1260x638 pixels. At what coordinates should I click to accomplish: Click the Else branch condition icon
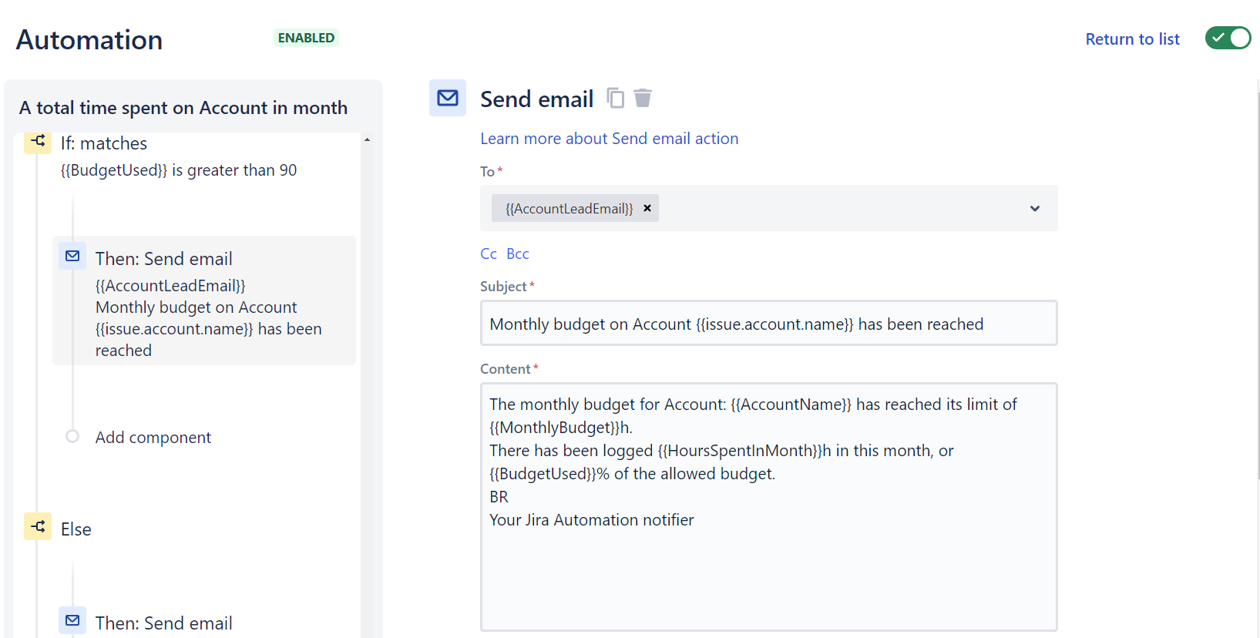38,527
